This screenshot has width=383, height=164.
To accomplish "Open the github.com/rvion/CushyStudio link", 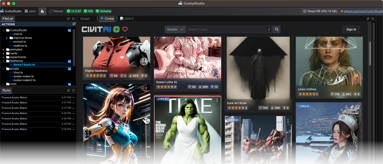I will point(363,11).
